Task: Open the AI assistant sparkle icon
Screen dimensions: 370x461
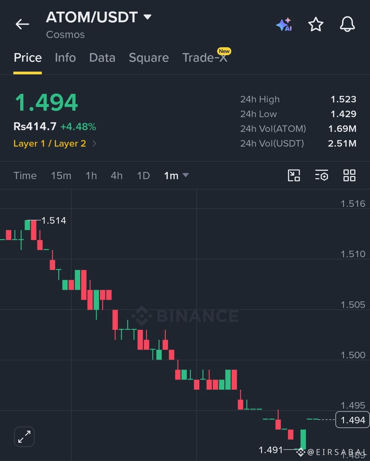Action: (284, 24)
